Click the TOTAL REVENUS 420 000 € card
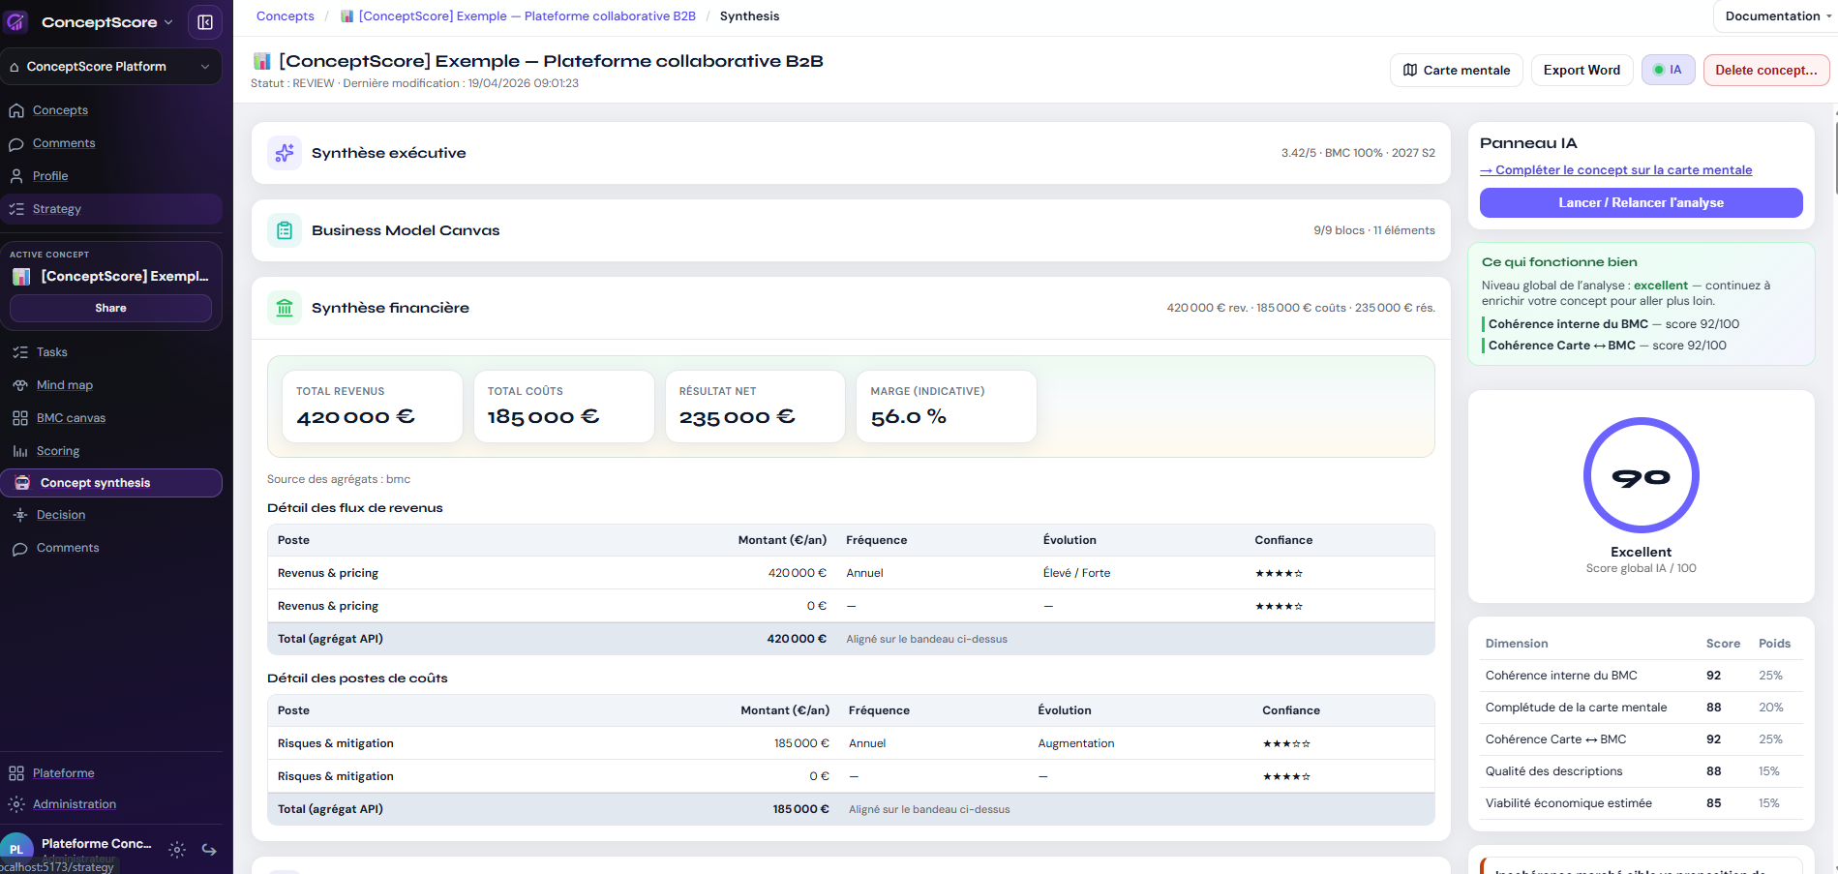Screen dimensions: 1838x874 coord(372,407)
